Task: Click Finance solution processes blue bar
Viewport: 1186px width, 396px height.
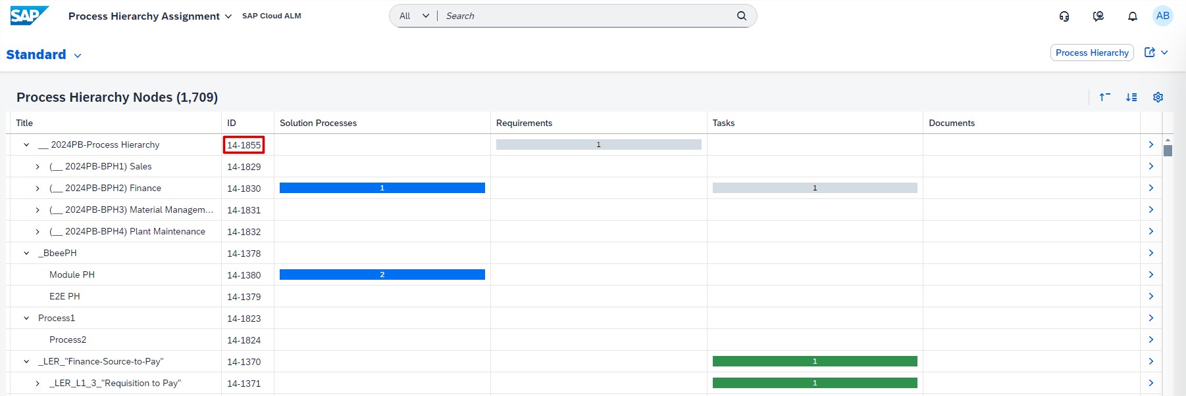Action: point(382,188)
